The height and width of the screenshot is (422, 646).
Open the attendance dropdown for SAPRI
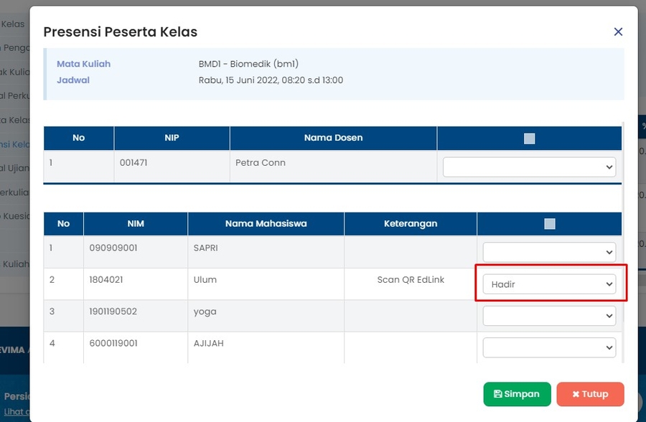pyautogui.click(x=549, y=252)
